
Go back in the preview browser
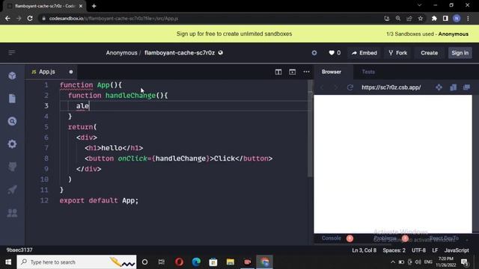pos(322,87)
